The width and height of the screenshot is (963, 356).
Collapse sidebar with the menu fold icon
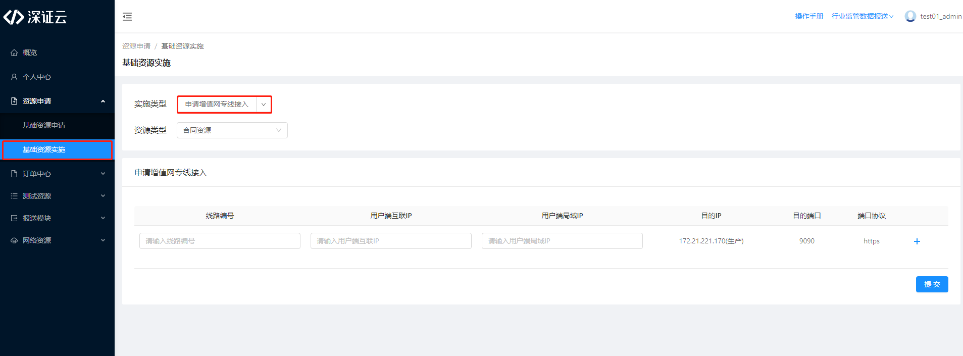(x=127, y=17)
